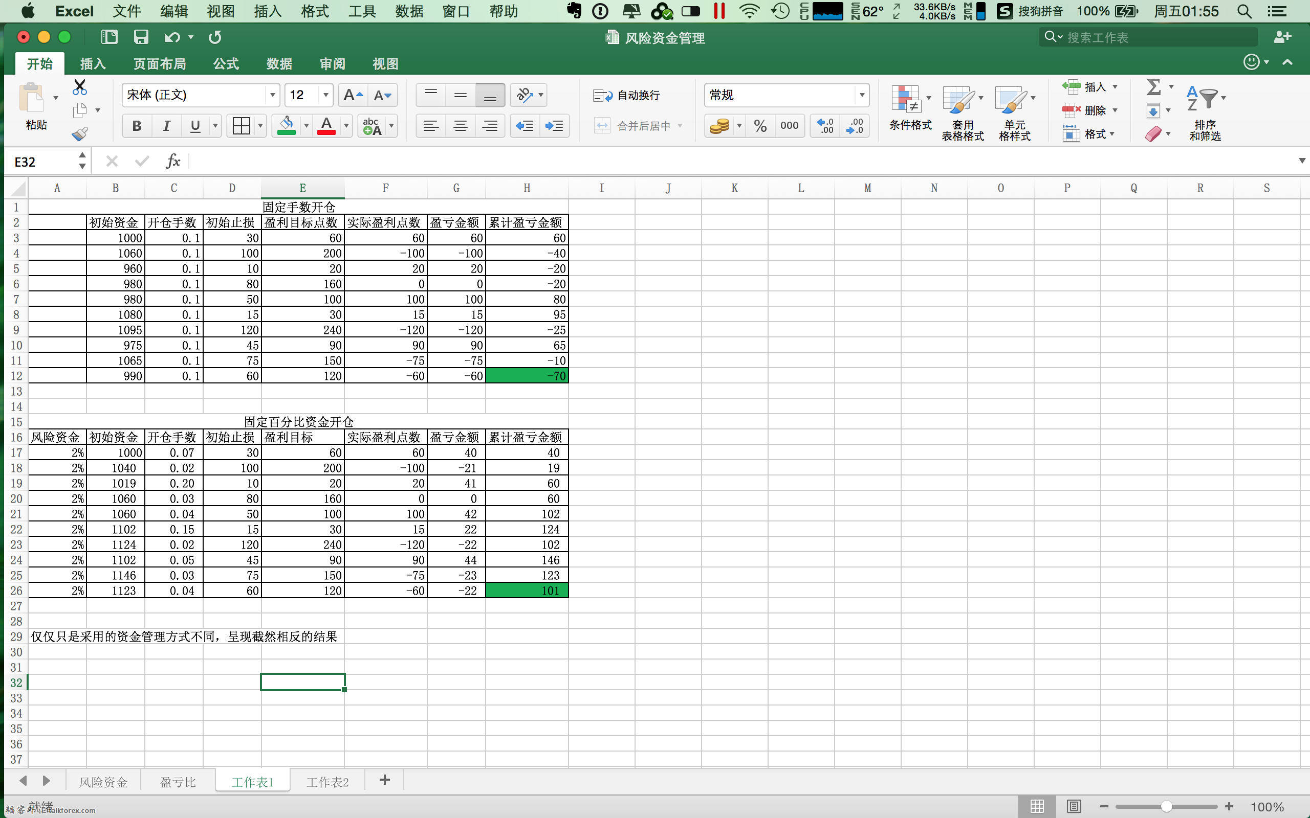Click the search worksheet field 搜索工作表
This screenshot has width=1310, height=818.
1148,37
